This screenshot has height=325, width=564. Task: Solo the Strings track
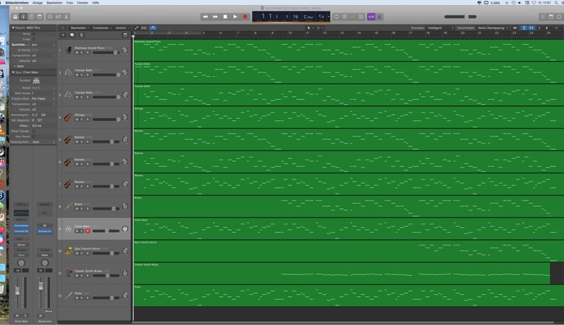pos(82,120)
